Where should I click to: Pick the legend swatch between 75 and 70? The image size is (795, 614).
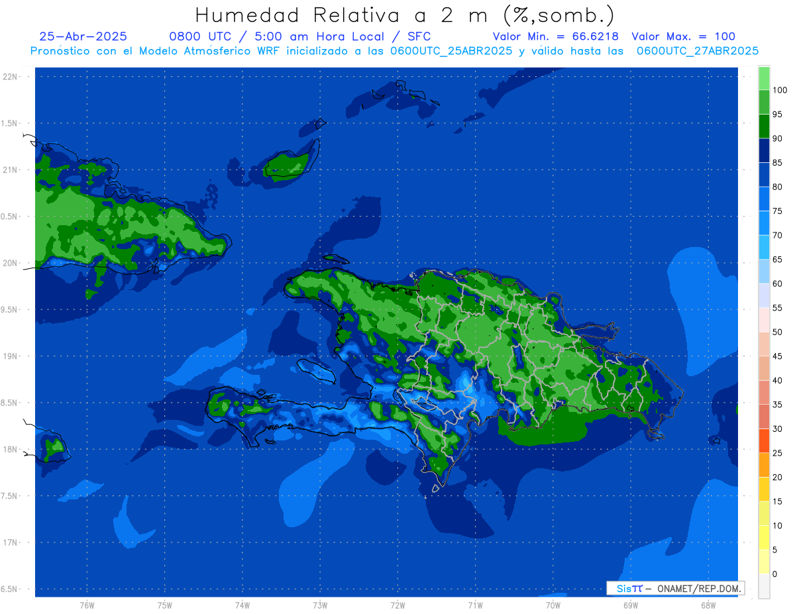click(764, 223)
